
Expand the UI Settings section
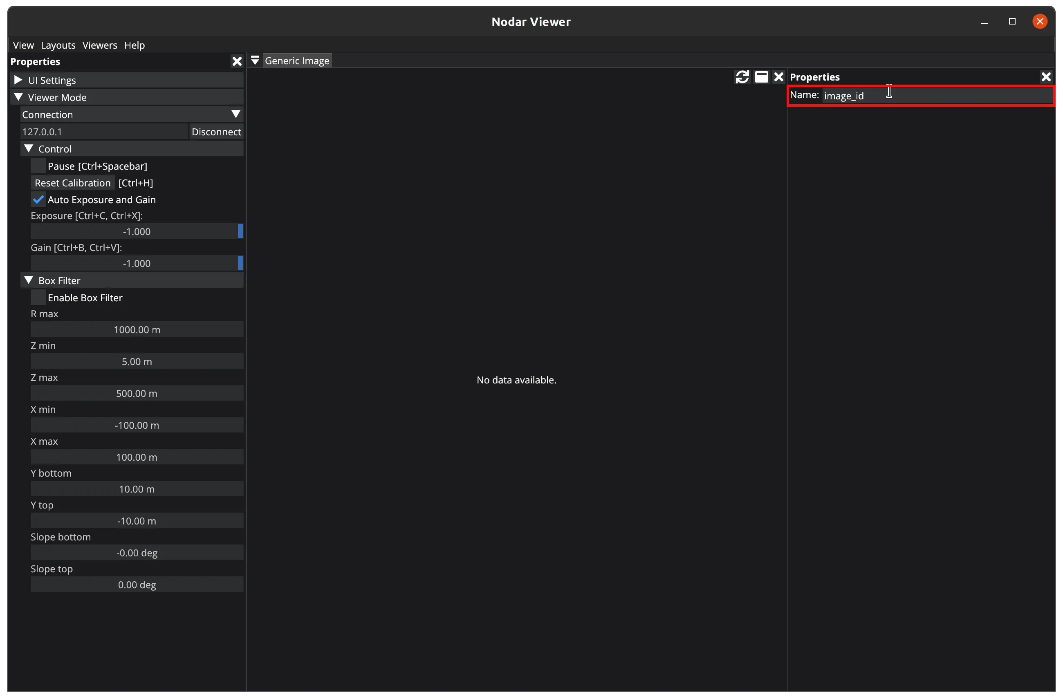point(18,80)
